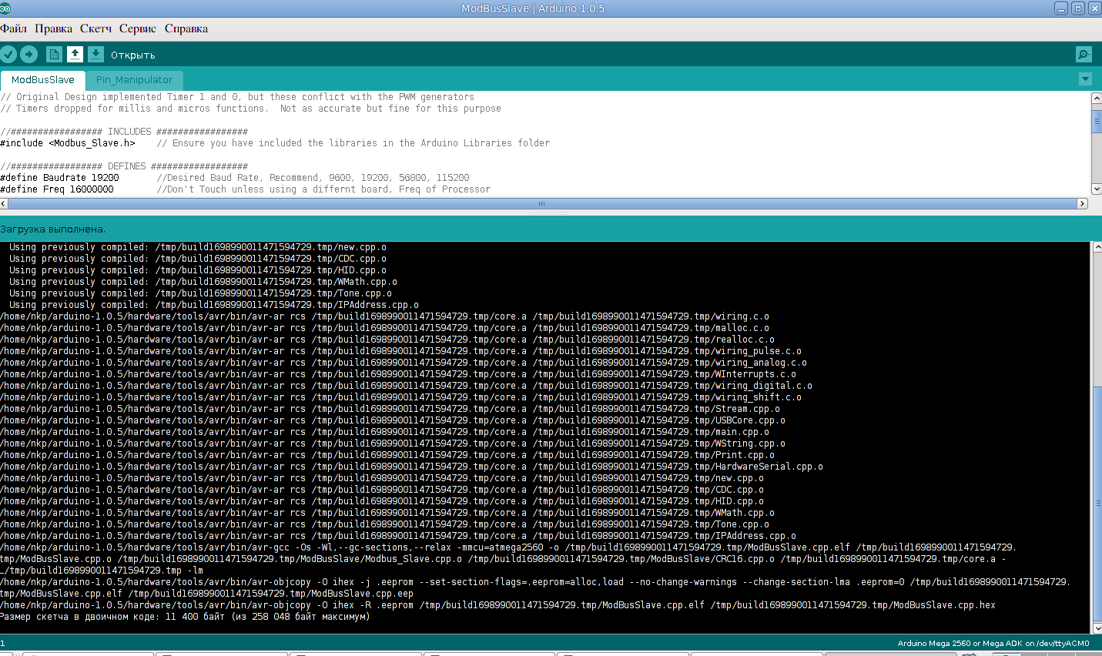Viewport: 1102px width, 656px height.
Task: Click the editor's horizontal scroll-left arrow
Action: click(x=4, y=203)
